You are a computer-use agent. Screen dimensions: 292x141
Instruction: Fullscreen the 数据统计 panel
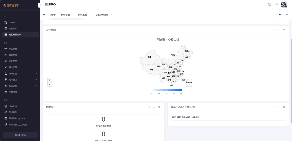coord(149,107)
